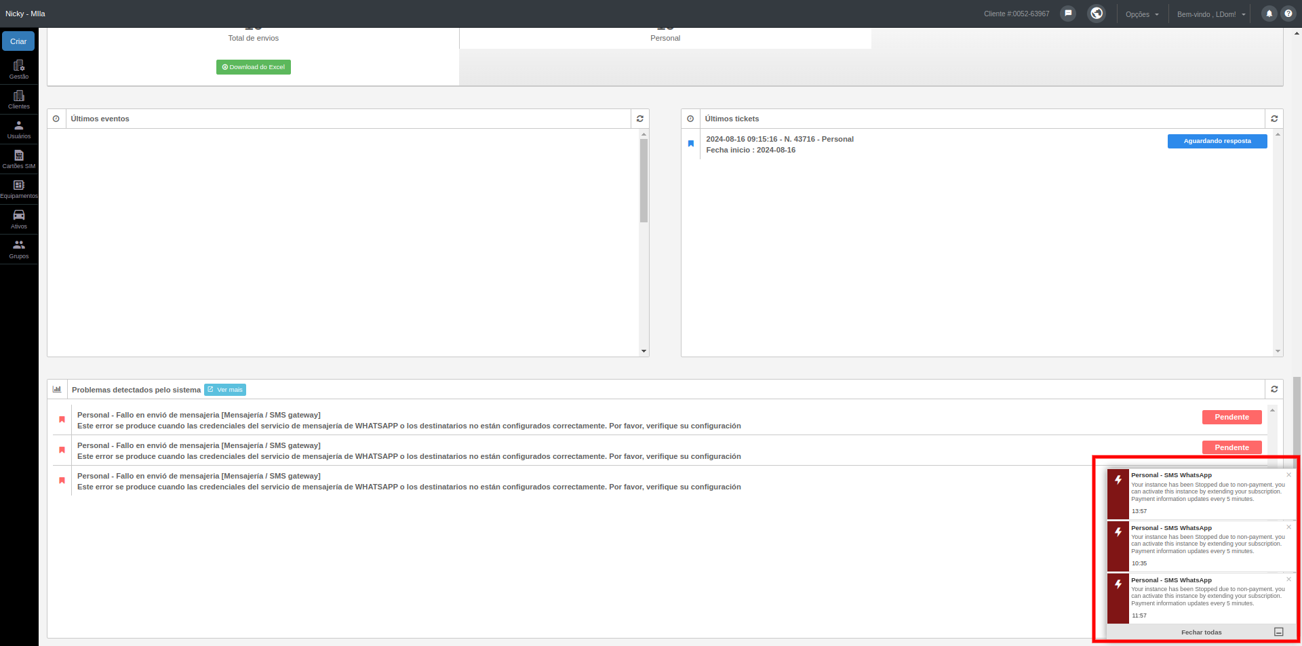Open ticket N. 43716 - Personal
The height and width of the screenshot is (646, 1302).
[x=780, y=139]
